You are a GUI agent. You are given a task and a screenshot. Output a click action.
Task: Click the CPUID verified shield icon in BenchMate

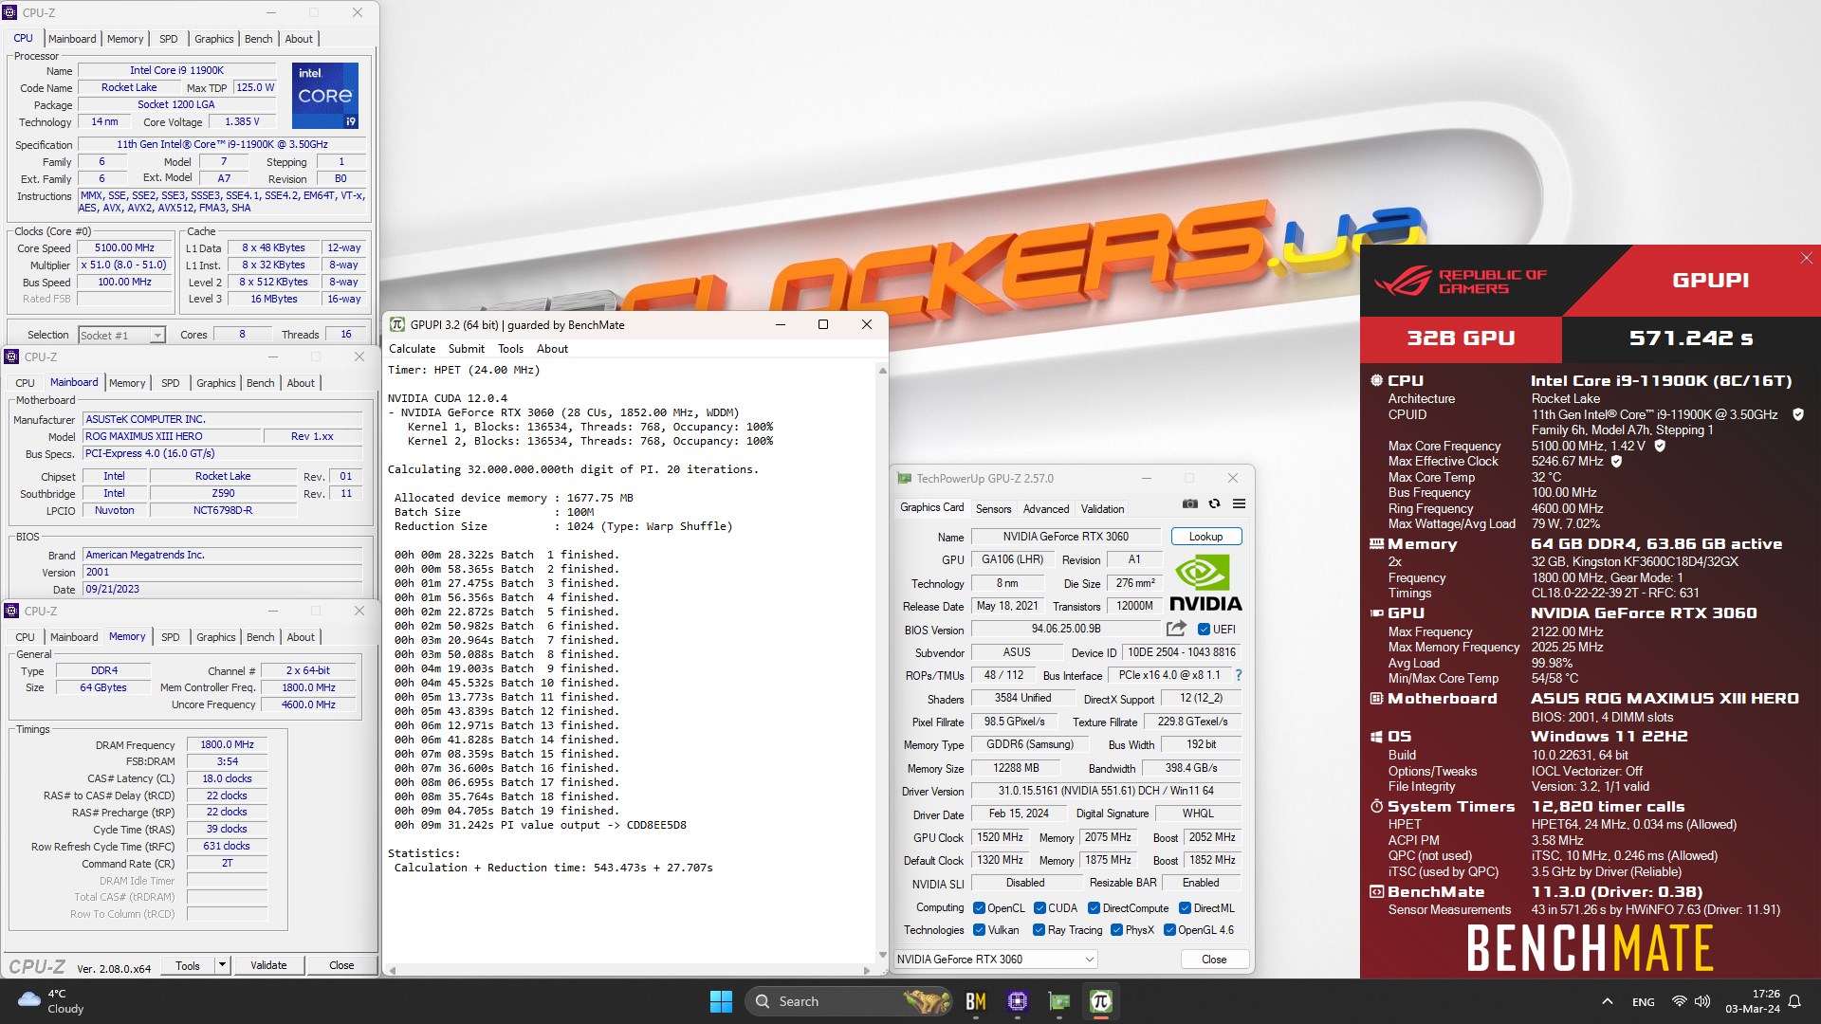1797,414
